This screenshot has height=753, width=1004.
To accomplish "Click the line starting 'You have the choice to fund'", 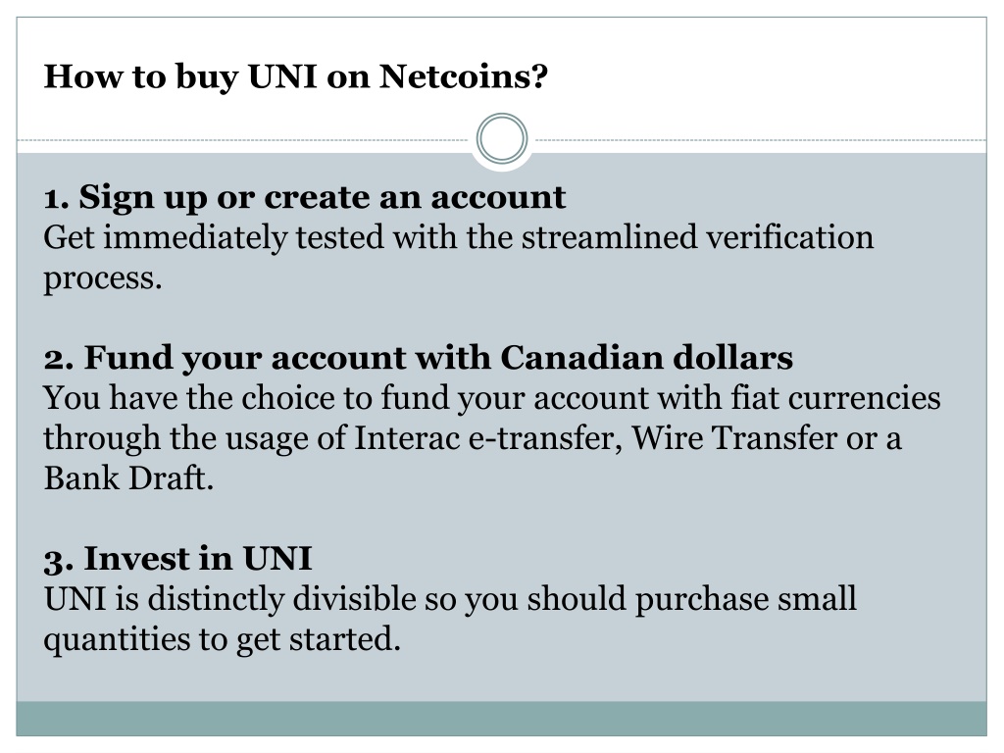I will point(492,398).
